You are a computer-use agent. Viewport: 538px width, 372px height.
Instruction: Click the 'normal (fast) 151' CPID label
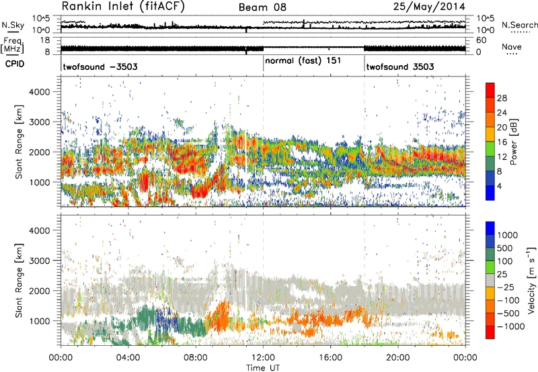[x=303, y=61]
